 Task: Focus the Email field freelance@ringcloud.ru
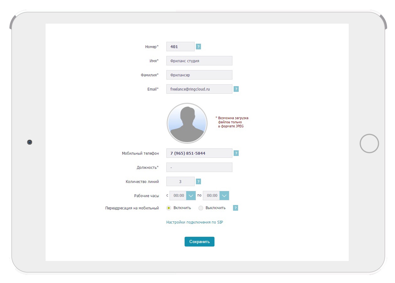(x=199, y=89)
